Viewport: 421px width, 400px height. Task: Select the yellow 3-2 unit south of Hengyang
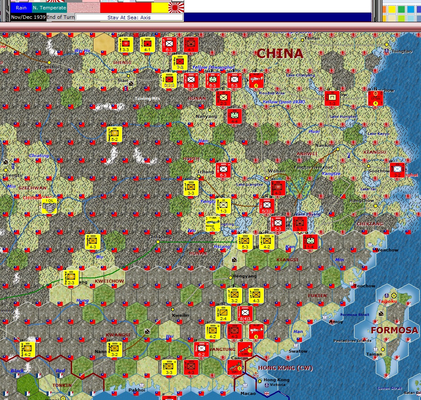point(235,295)
